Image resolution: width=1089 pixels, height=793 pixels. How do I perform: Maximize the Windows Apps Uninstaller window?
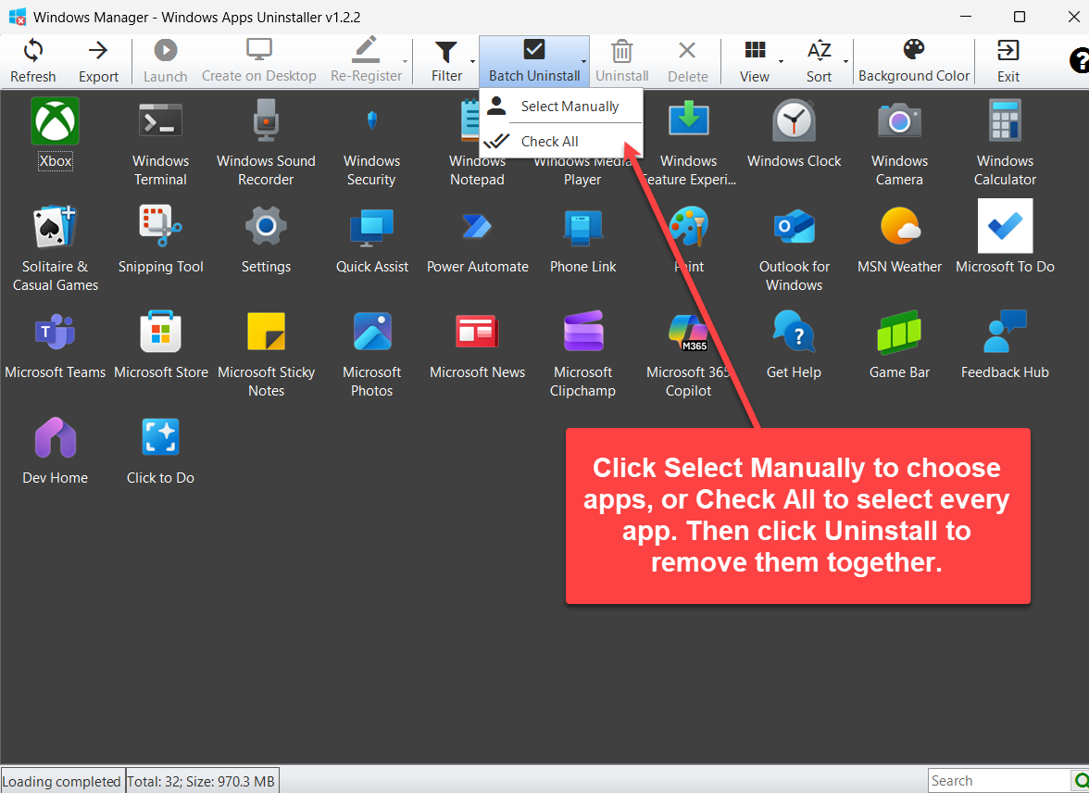click(1020, 17)
